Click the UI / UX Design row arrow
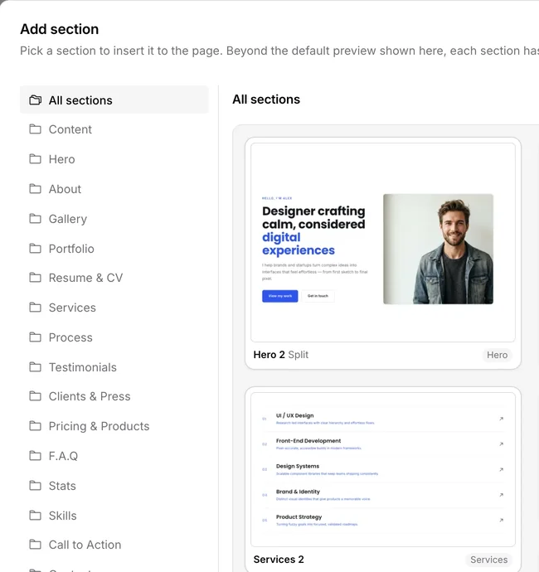The width and height of the screenshot is (539, 572). pyautogui.click(x=501, y=419)
